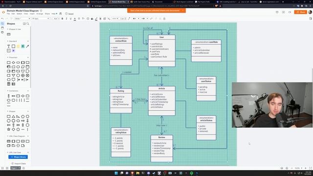The width and height of the screenshot is (313, 176).
Task: Open the arrow end style dropdown
Action: (145, 19)
